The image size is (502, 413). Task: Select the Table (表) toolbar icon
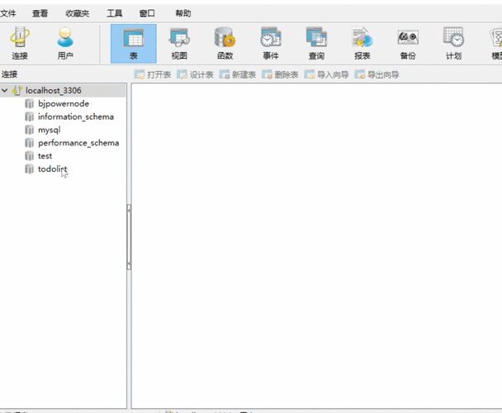(x=133, y=43)
